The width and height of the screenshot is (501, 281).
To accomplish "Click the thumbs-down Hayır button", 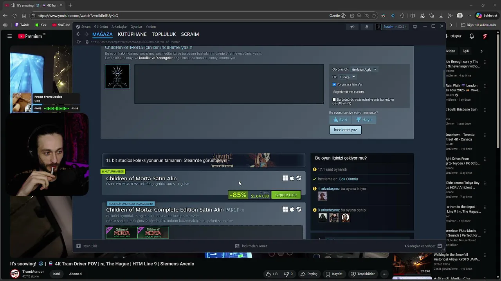I will (x=364, y=120).
